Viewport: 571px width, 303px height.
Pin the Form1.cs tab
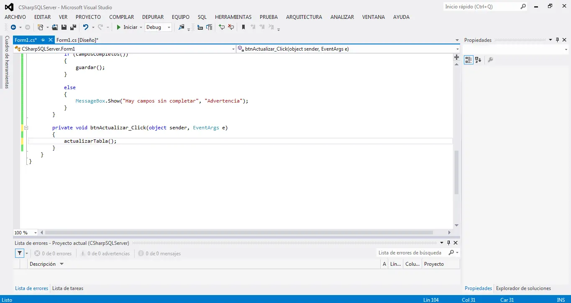point(43,40)
